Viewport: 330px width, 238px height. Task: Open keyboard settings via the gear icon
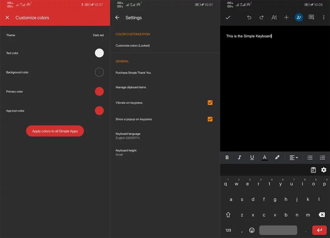(324, 170)
